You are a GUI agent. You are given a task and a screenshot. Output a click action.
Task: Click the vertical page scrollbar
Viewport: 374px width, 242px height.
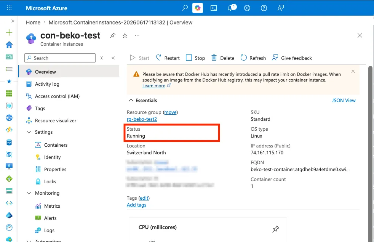[x=370, y=154]
